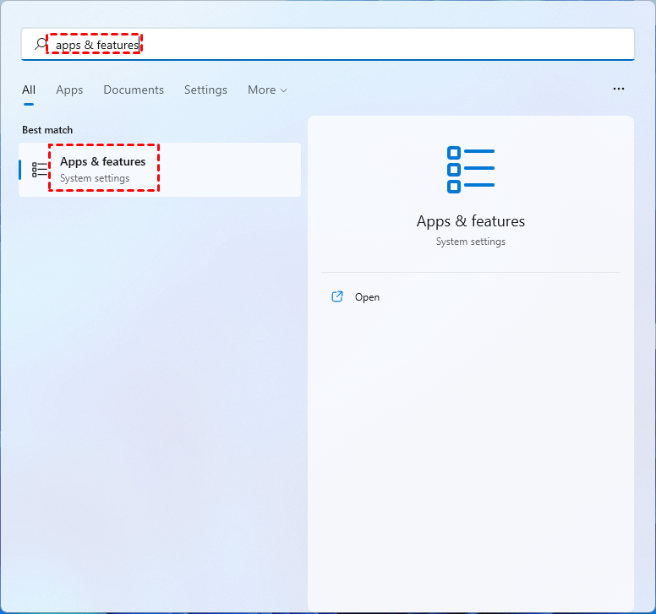Click the list icon beside Apps & features result
The height and width of the screenshot is (614, 656).
(x=40, y=170)
